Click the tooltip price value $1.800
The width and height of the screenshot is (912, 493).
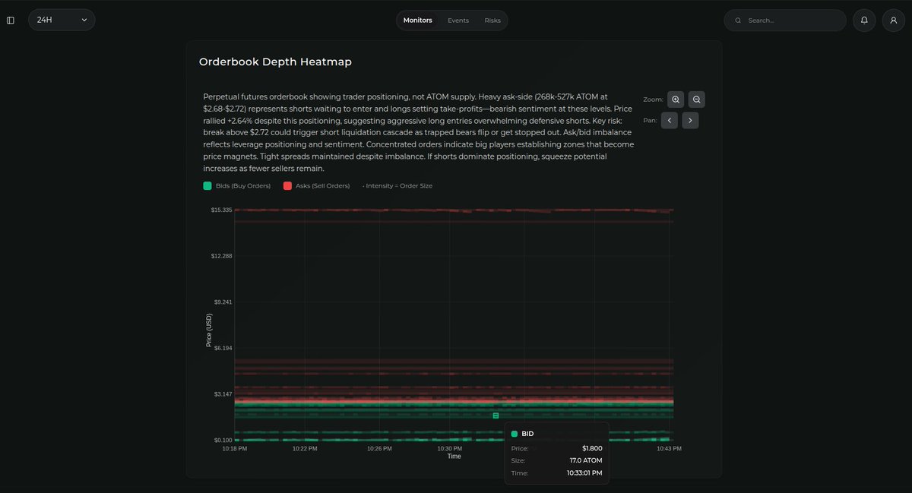(592, 448)
